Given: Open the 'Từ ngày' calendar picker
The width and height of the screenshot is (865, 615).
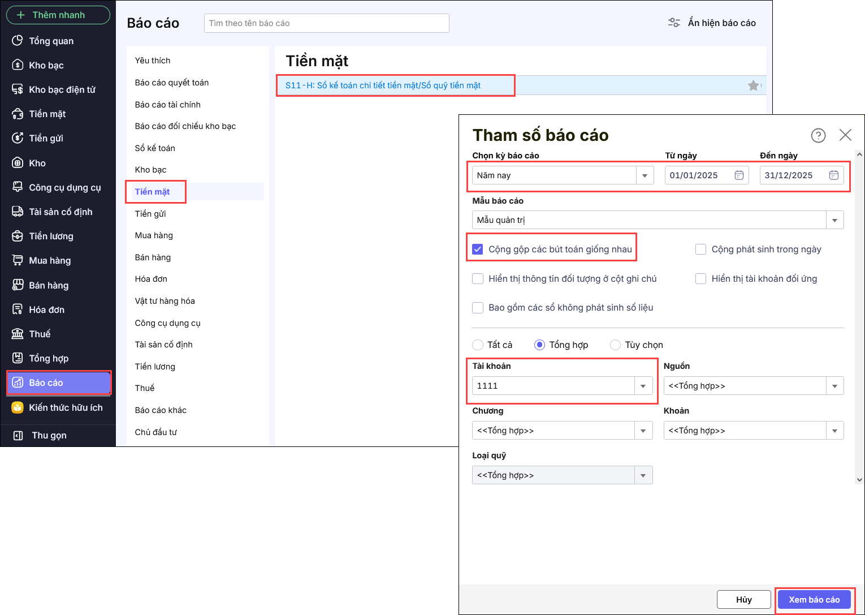Looking at the screenshot, I should pyautogui.click(x=739, y=175).
